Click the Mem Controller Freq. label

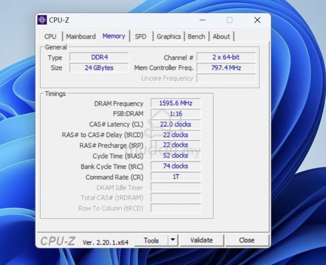point(164,68)
